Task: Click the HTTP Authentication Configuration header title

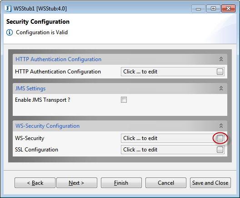Action: click(x=58, y=59)
